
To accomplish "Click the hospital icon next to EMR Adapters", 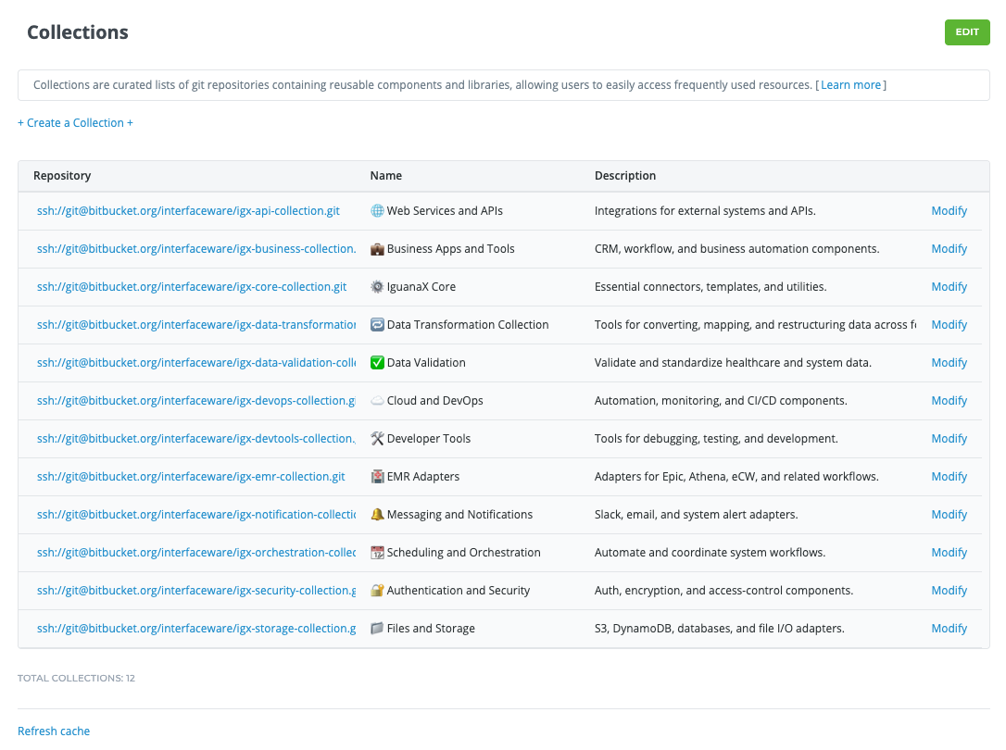I will coord(377,477).
